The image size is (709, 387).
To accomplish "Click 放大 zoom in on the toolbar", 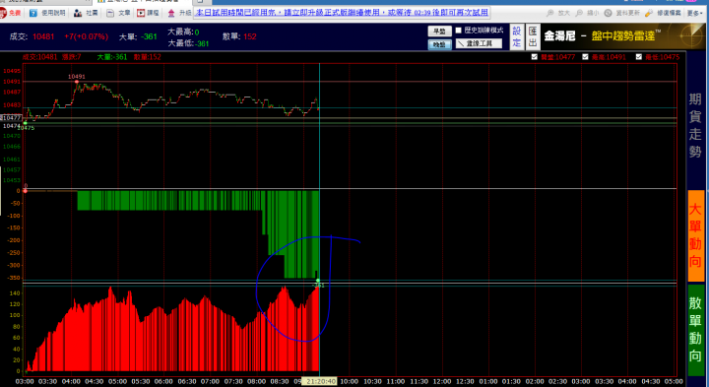I will (x=559, y=13).
